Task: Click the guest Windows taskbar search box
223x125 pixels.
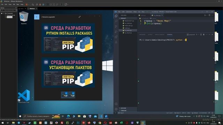Action: (41, 116)
